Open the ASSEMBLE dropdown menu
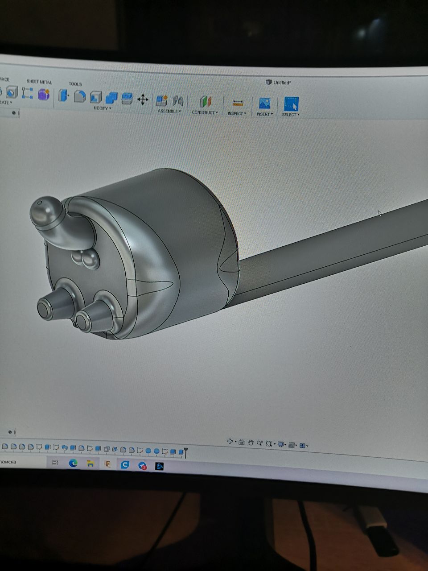This screenshot has height=571, width=428. 169,111
